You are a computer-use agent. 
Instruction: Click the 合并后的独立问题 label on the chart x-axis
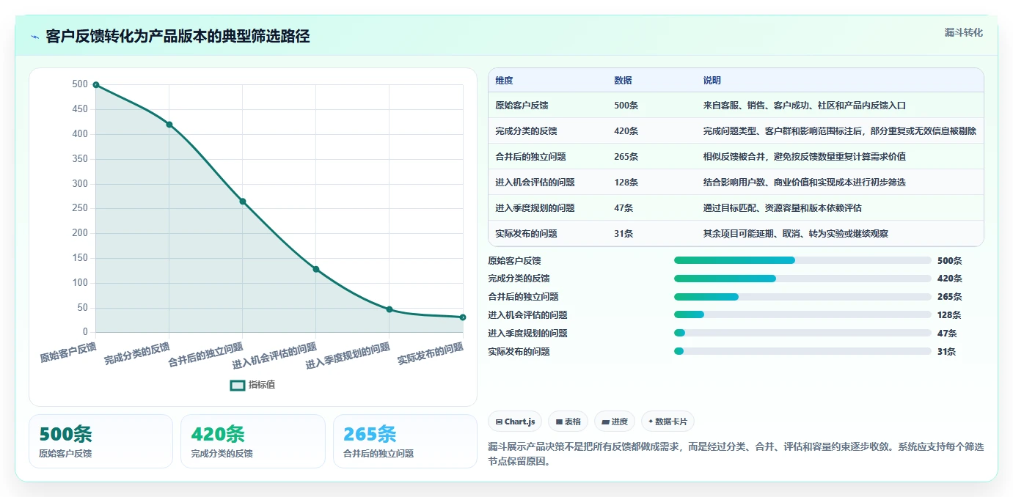tap(205, 355)
